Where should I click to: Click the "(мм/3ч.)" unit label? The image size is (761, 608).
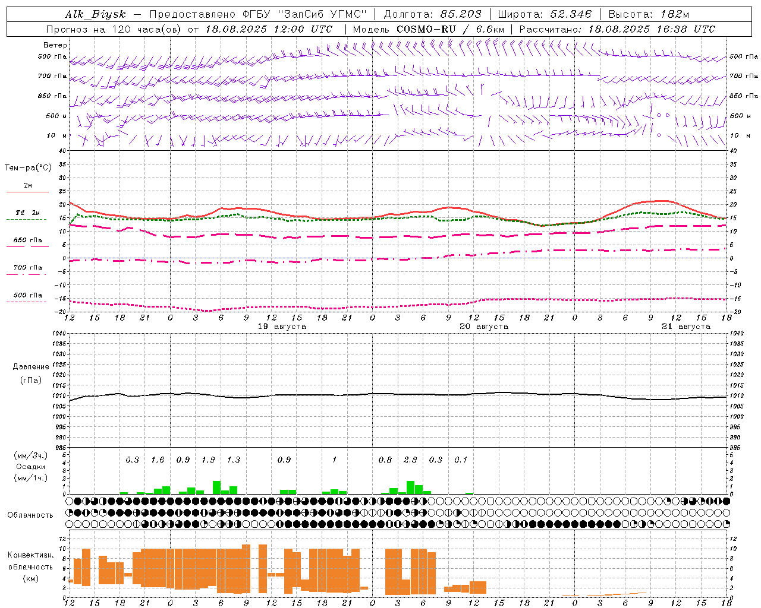[30, 456]
